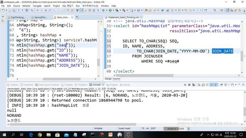The width and height of the screenshot is (246, 138).
Task: Toggle Word Wrap in Console
Action: pos(207,85)
